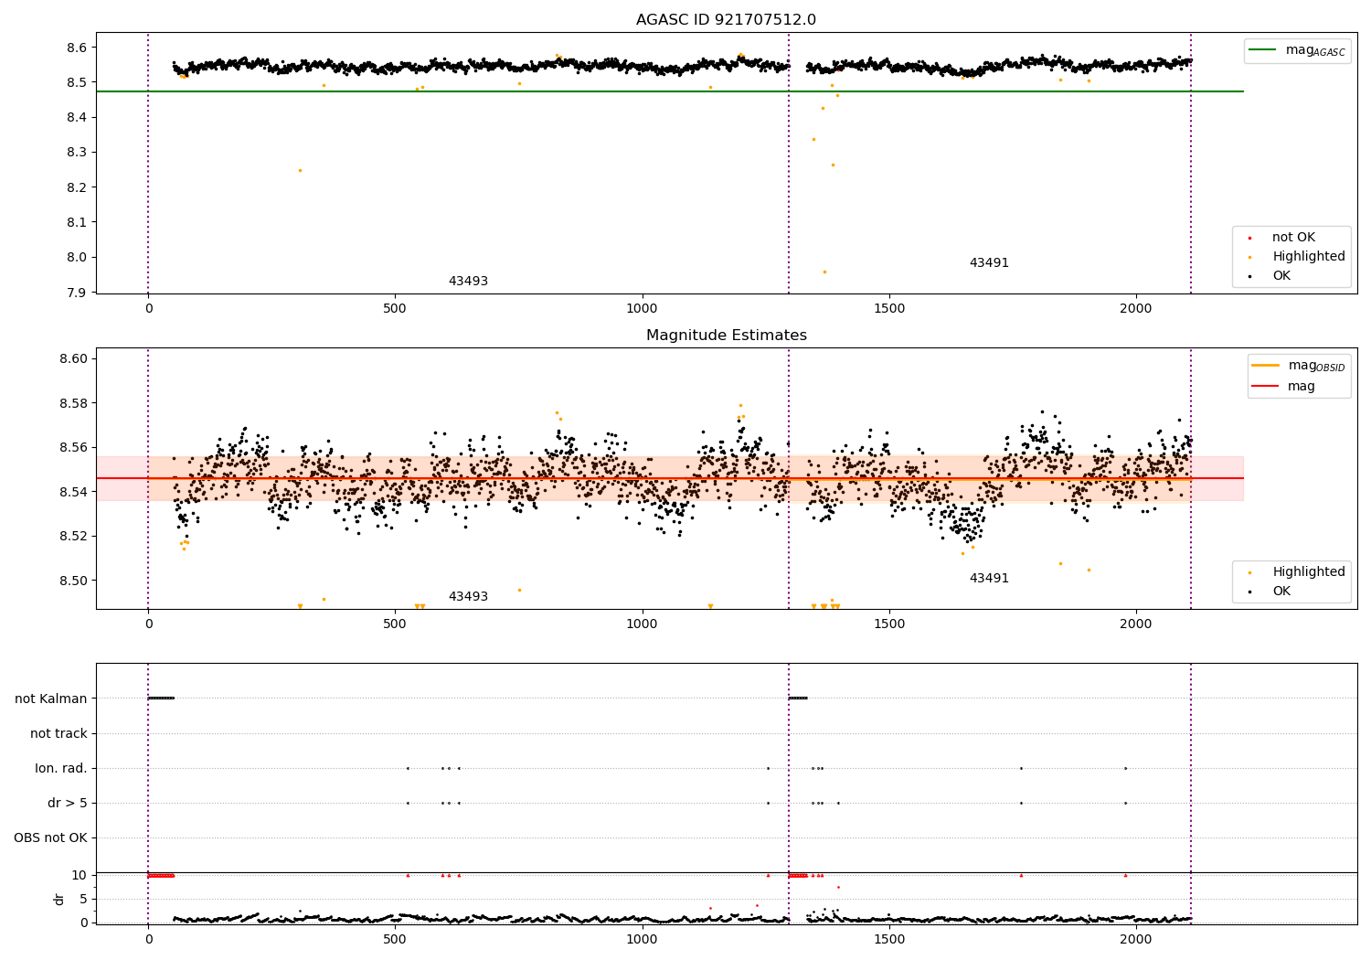Click the 'not track' axis label
Image resolution: width=1371 pixels, height=960 pixels.
coord(58,734)
